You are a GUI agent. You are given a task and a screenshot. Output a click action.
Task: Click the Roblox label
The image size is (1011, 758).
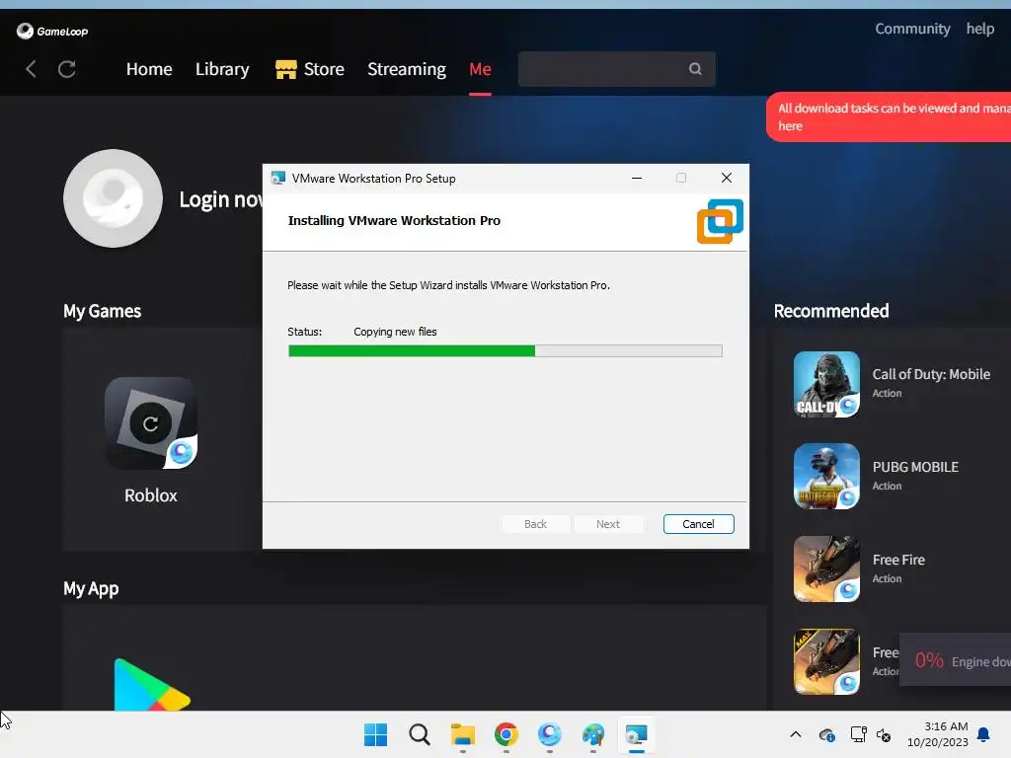(151, 495)
